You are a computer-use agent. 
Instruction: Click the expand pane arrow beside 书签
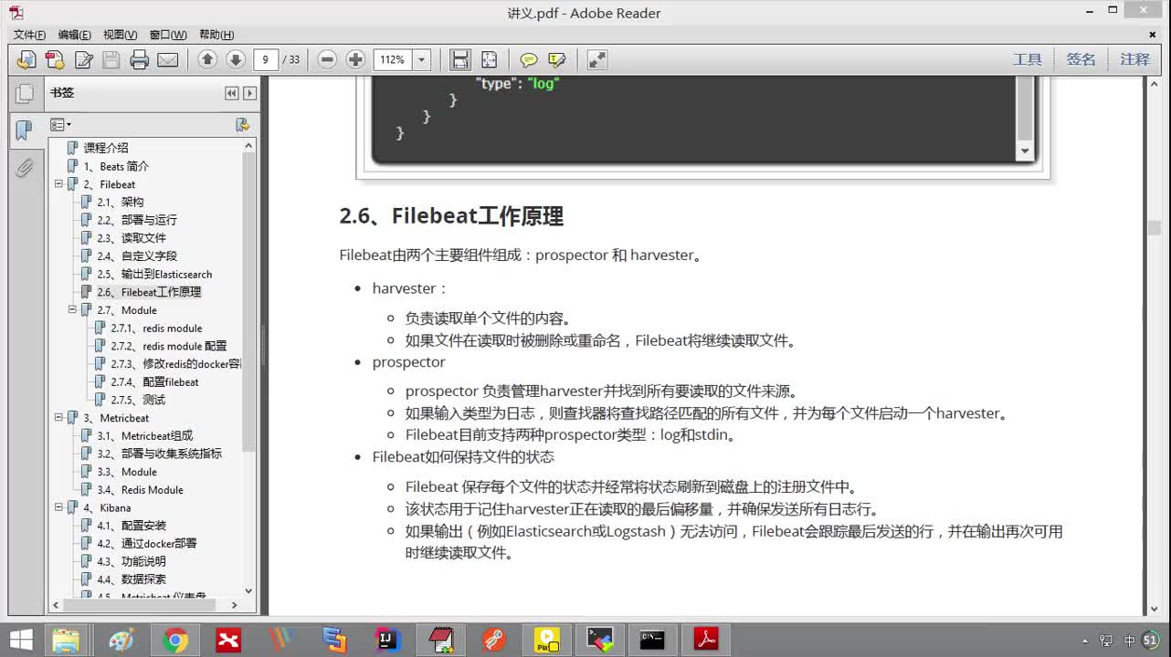point(249,93)
